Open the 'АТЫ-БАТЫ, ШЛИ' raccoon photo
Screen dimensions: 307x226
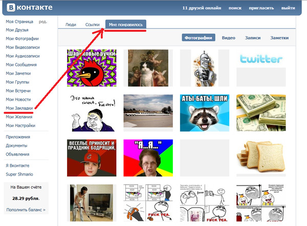coord(205,113)
